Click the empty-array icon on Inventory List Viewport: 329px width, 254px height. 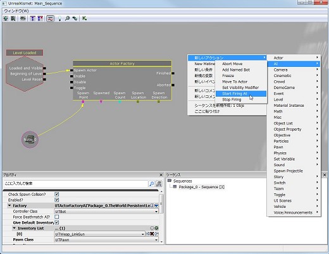[152, 228]
